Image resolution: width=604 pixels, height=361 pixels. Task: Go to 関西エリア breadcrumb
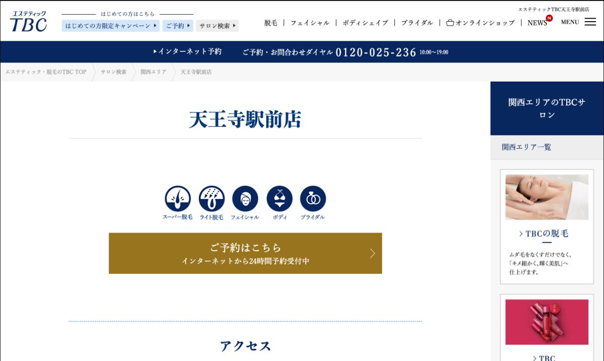(153, 72)
